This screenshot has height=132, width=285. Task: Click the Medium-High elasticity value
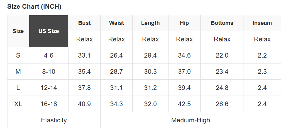click(191, 120)
